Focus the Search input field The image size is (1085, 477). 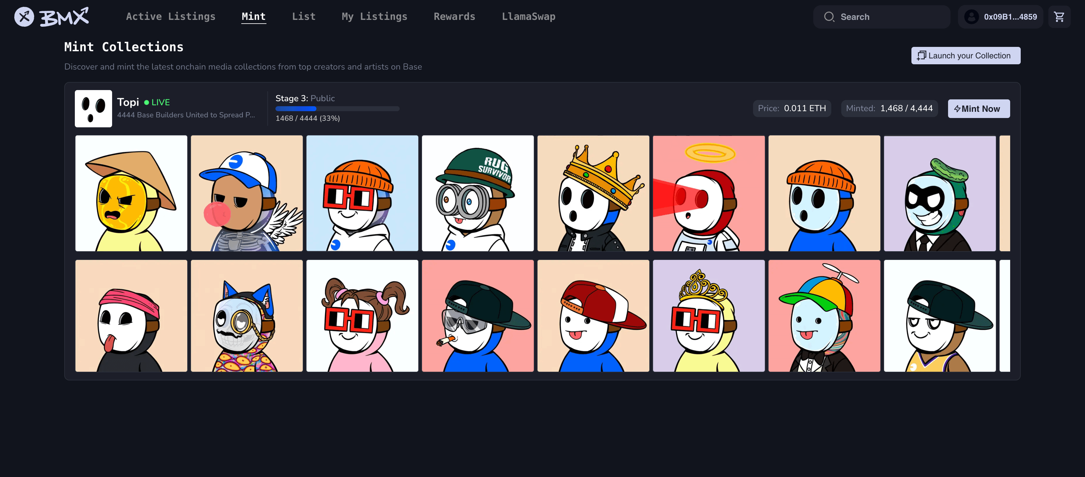tap(889, 17)
